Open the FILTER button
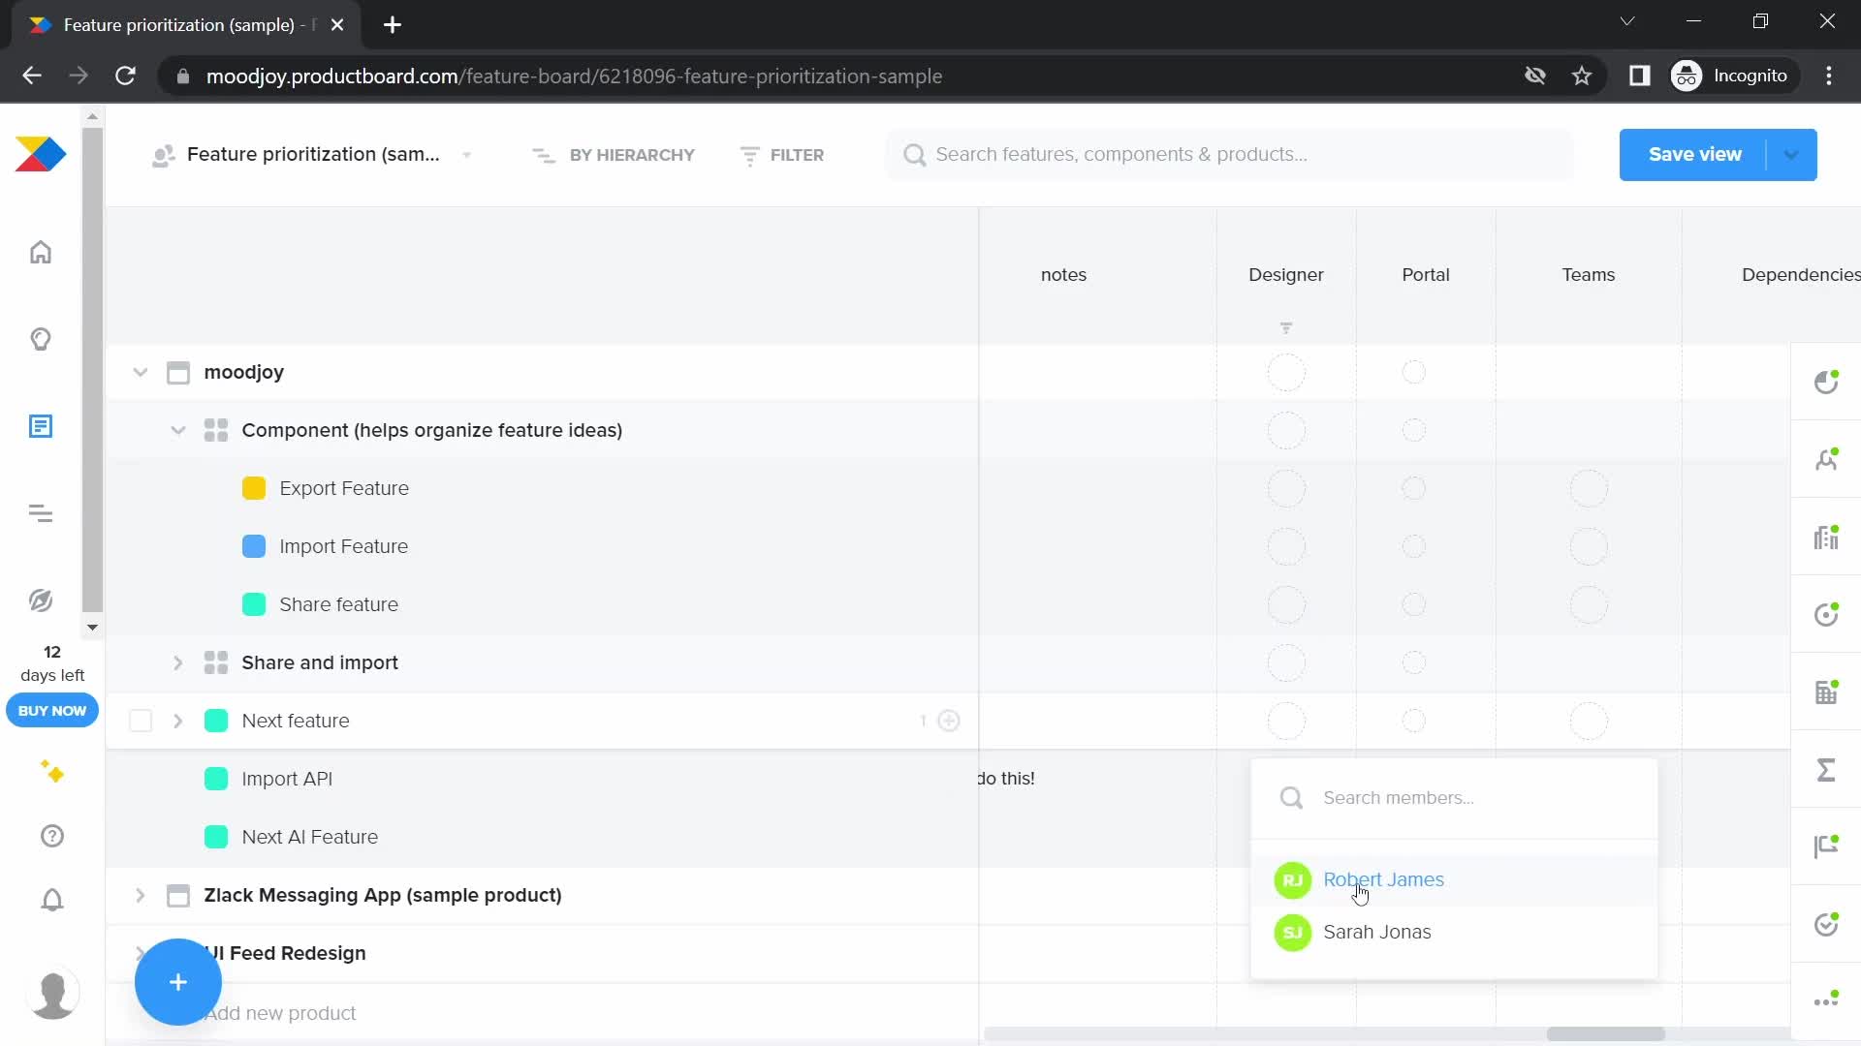This screenshot has height=1046, width=1861. tap(781, 155)
